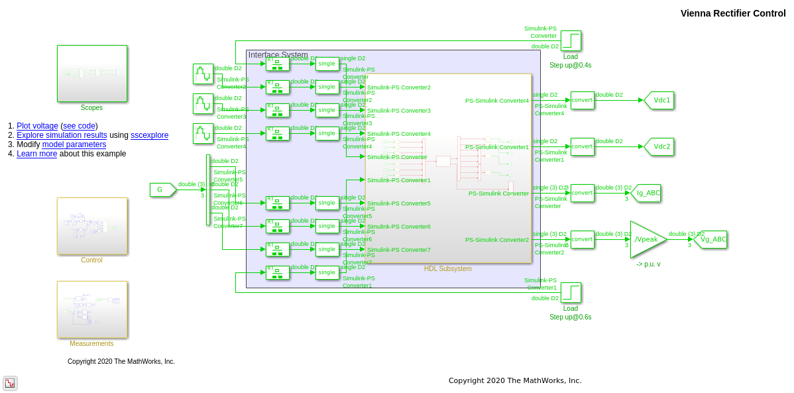Select the Vdc1 Goto tag

658,100
